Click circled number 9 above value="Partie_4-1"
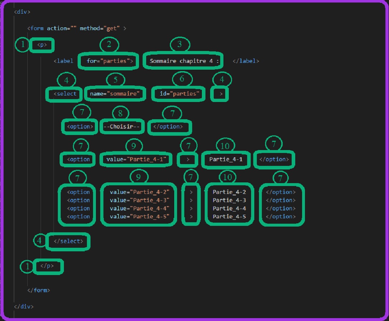 point(134,146)
